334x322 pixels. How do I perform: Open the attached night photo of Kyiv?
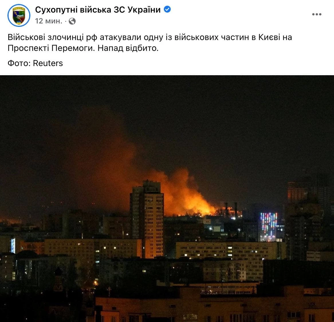click(x=167, y=198)
